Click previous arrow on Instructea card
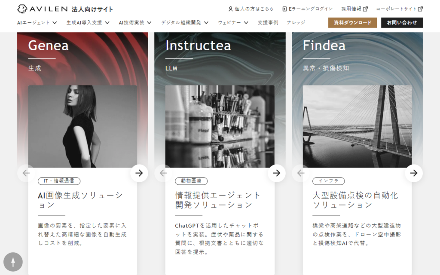Image resolution: width=440 pixels, height=275 pixels. pyautogui.click(x=163, y=173)
